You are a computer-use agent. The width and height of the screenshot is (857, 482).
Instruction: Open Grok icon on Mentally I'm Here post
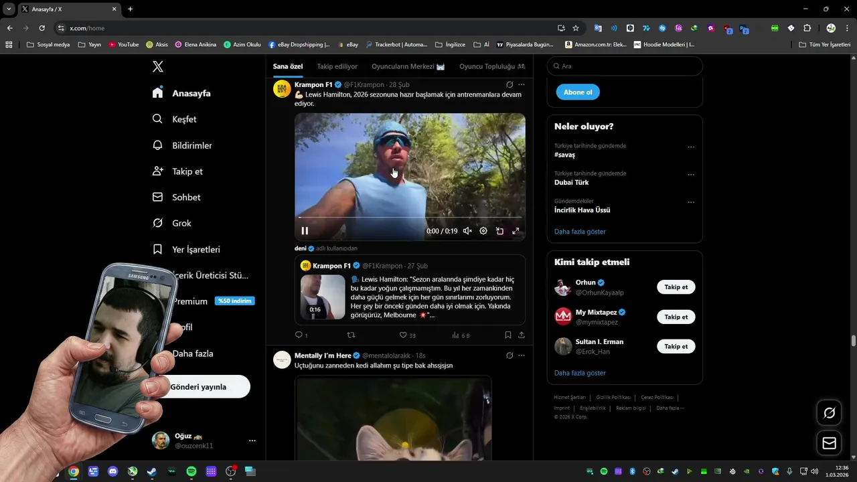[510, 355]
